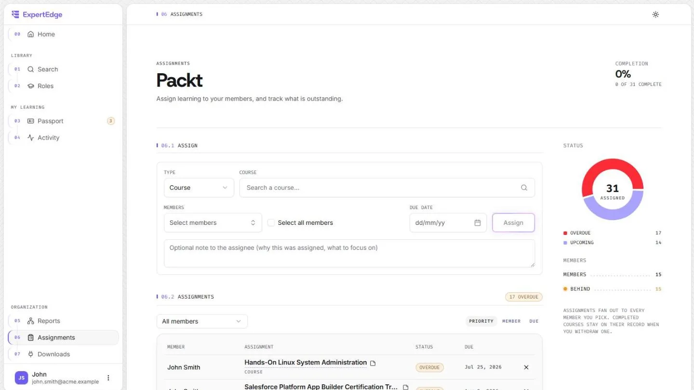This screenshot has width=694, height=390.
Task: Click the Activity pulse icon
Action: (x=31, y=138)
